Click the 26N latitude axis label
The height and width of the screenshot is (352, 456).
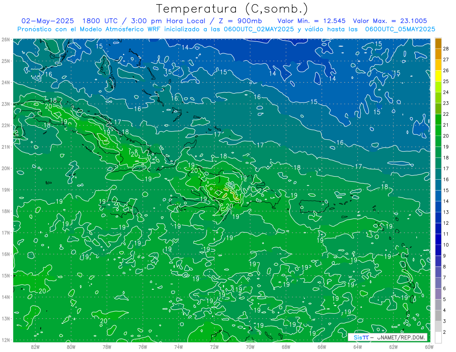5,39
